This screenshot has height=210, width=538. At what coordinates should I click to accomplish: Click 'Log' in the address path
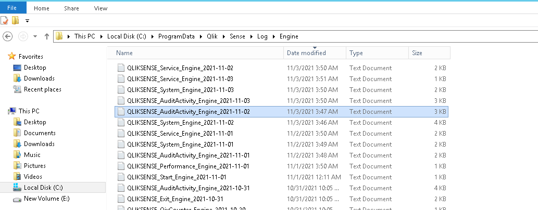(262, 36)
